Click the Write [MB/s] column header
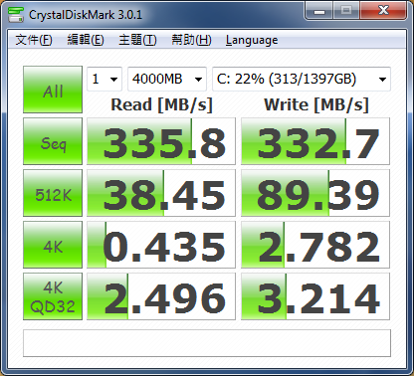Image resolution: width=415 pixels, height=377 pixels. (x=316, y=104)
